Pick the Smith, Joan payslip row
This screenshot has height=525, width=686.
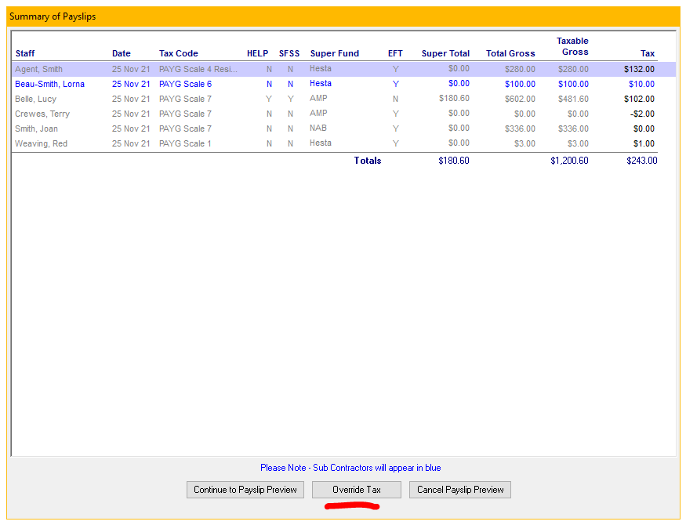click(36, 129)
